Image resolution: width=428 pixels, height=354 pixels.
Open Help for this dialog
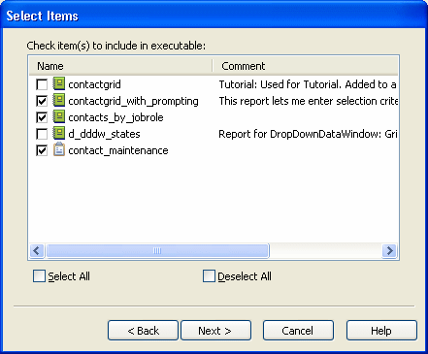(381, 331)
